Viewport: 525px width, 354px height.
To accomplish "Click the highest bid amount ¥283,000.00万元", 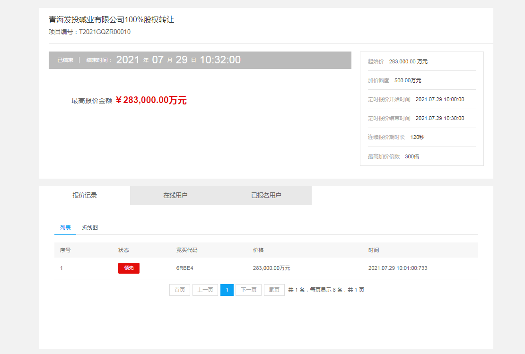I will coord(151,100).
